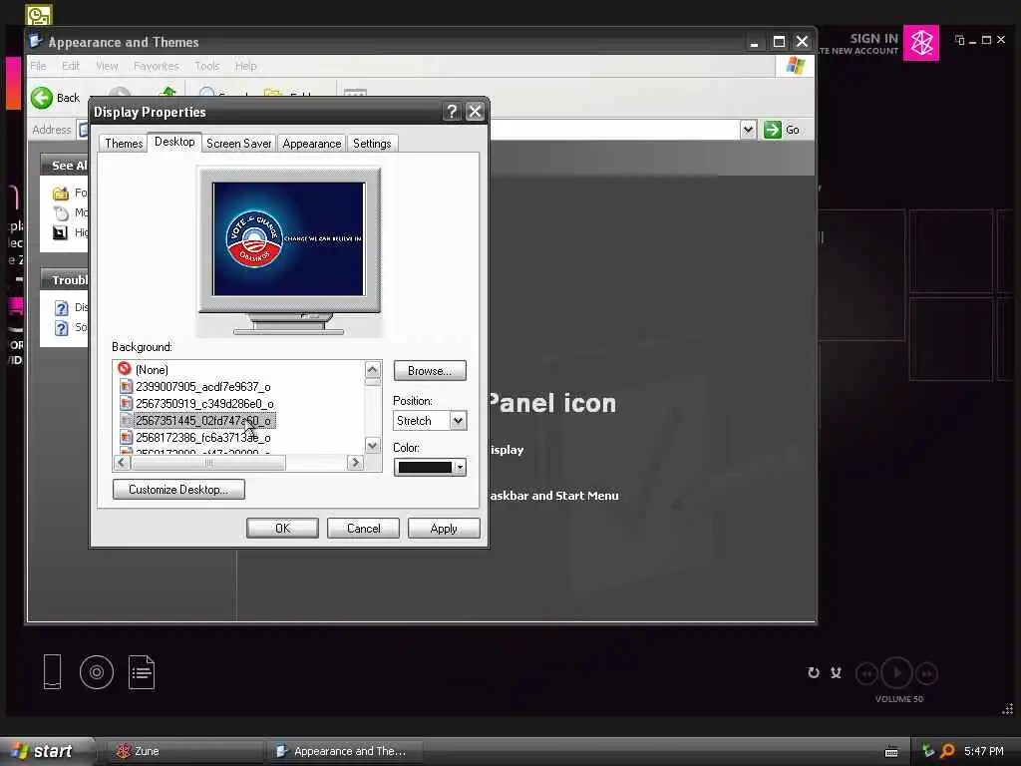Click the background list scroll right arrow
Image resolution: width=1021 pixels, height=766 pixels.
pyautogui.click(x=355, y=463)
